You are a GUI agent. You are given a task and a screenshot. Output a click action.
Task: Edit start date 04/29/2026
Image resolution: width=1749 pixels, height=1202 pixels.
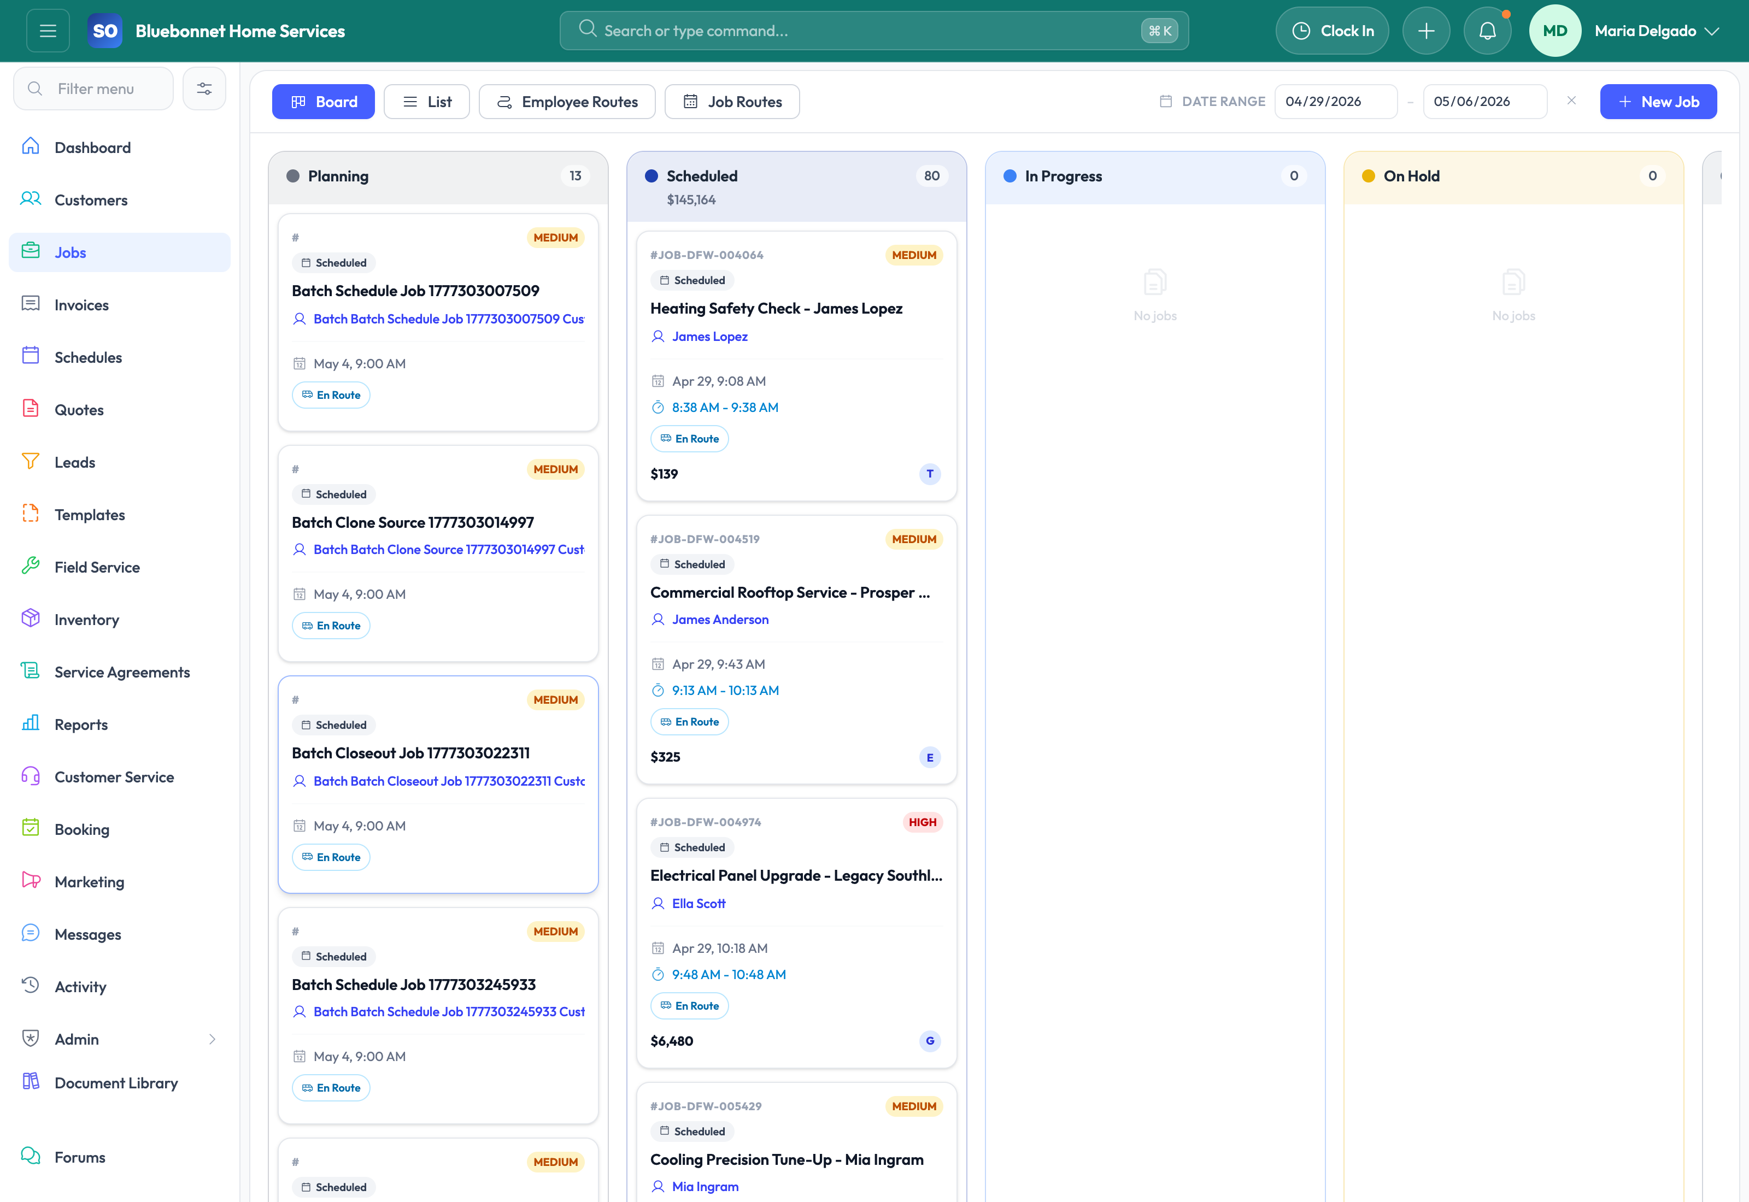pos(1335,102)
